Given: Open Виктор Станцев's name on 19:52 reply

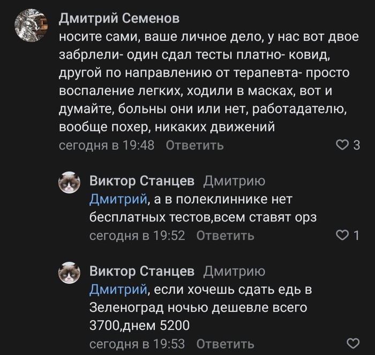Looking at the screenshot, I should point(141,181).
